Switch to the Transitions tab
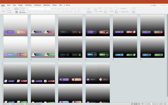This screenshot has height=105, width=168. click(x=28, y=5)
